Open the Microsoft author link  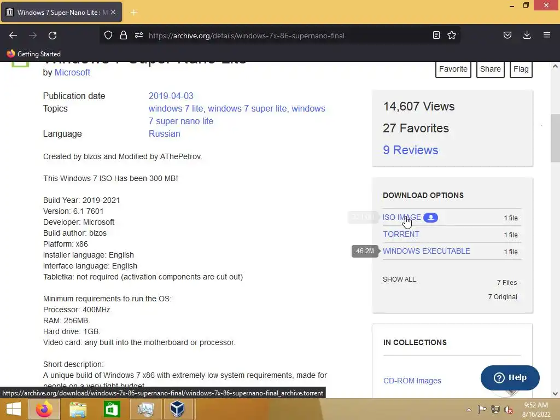(72, 73)
